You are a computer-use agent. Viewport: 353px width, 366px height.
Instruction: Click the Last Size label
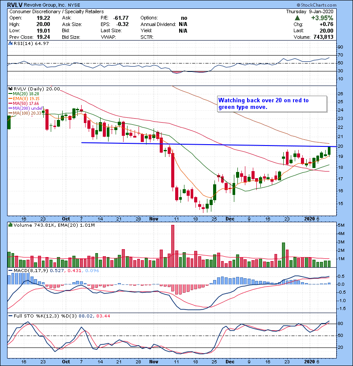click(x=111, y=30)
